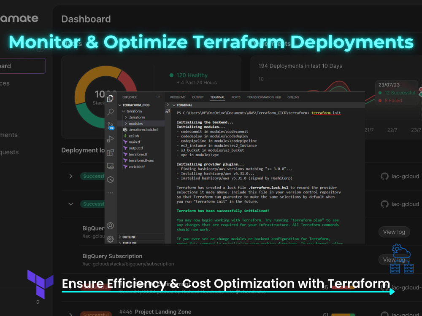The image size is (422, 316).
Task: Open the Extensions view in VS Code
Action: tap(110, 153)
